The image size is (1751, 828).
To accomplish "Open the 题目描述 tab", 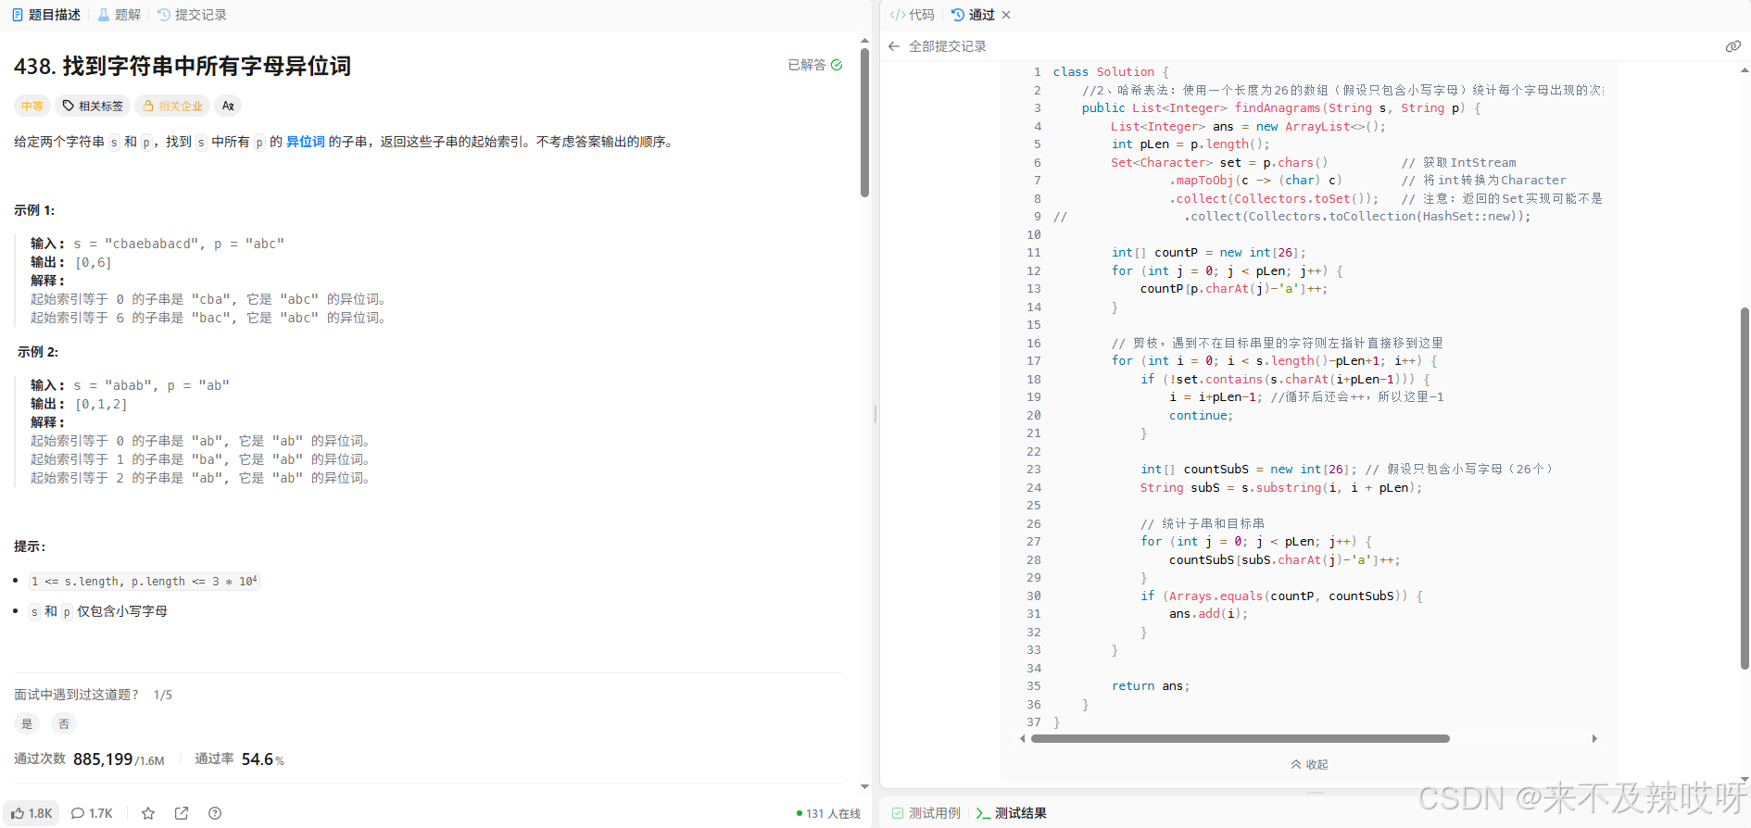I will [x=46, y=15].
